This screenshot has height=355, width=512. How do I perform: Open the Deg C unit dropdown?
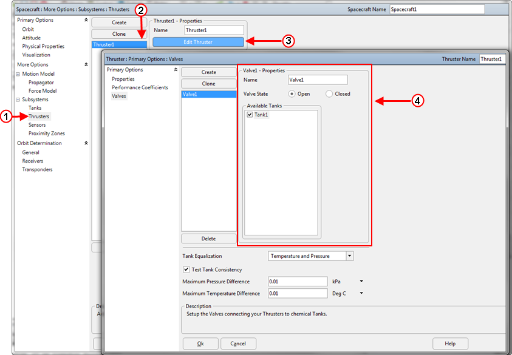point(361,293)
